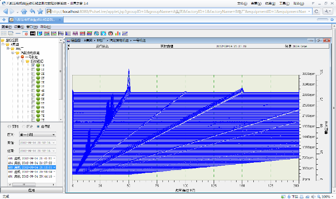Check the 4X channel checkbox
This screenshot has width=336, height=199.
[33, 91]
